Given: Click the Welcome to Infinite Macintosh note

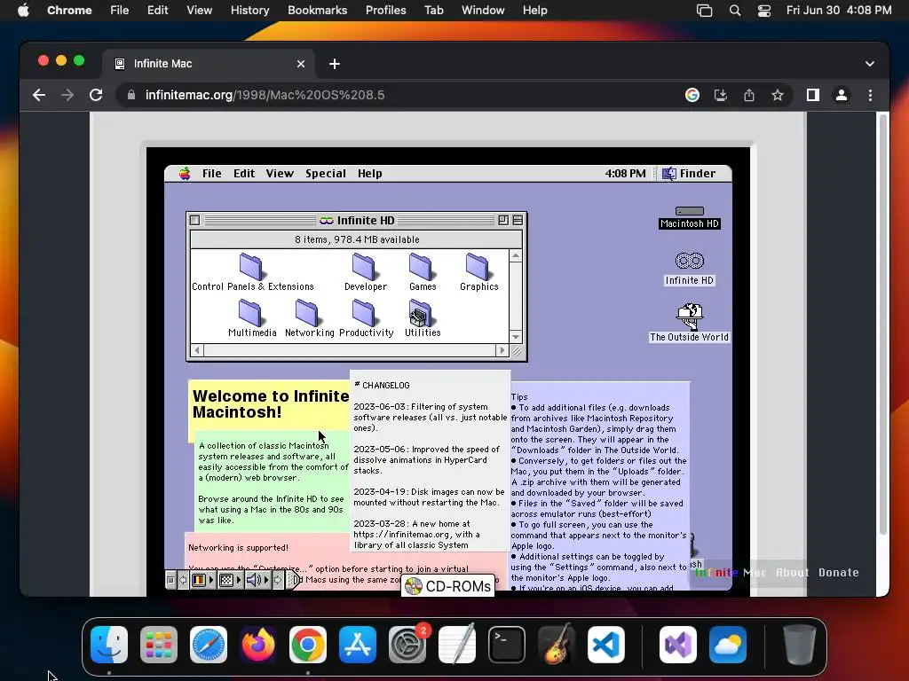Looking at the screenshot, I should click(x=270, y=404).
